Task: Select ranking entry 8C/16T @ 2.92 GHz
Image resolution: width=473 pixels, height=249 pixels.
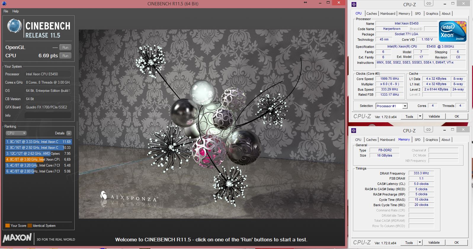Action: (39, 148)
